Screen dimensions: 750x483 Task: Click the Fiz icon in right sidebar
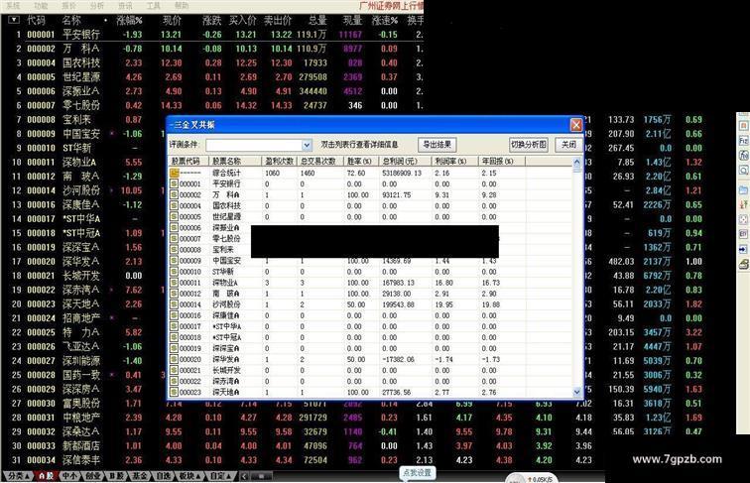point(743,141)
